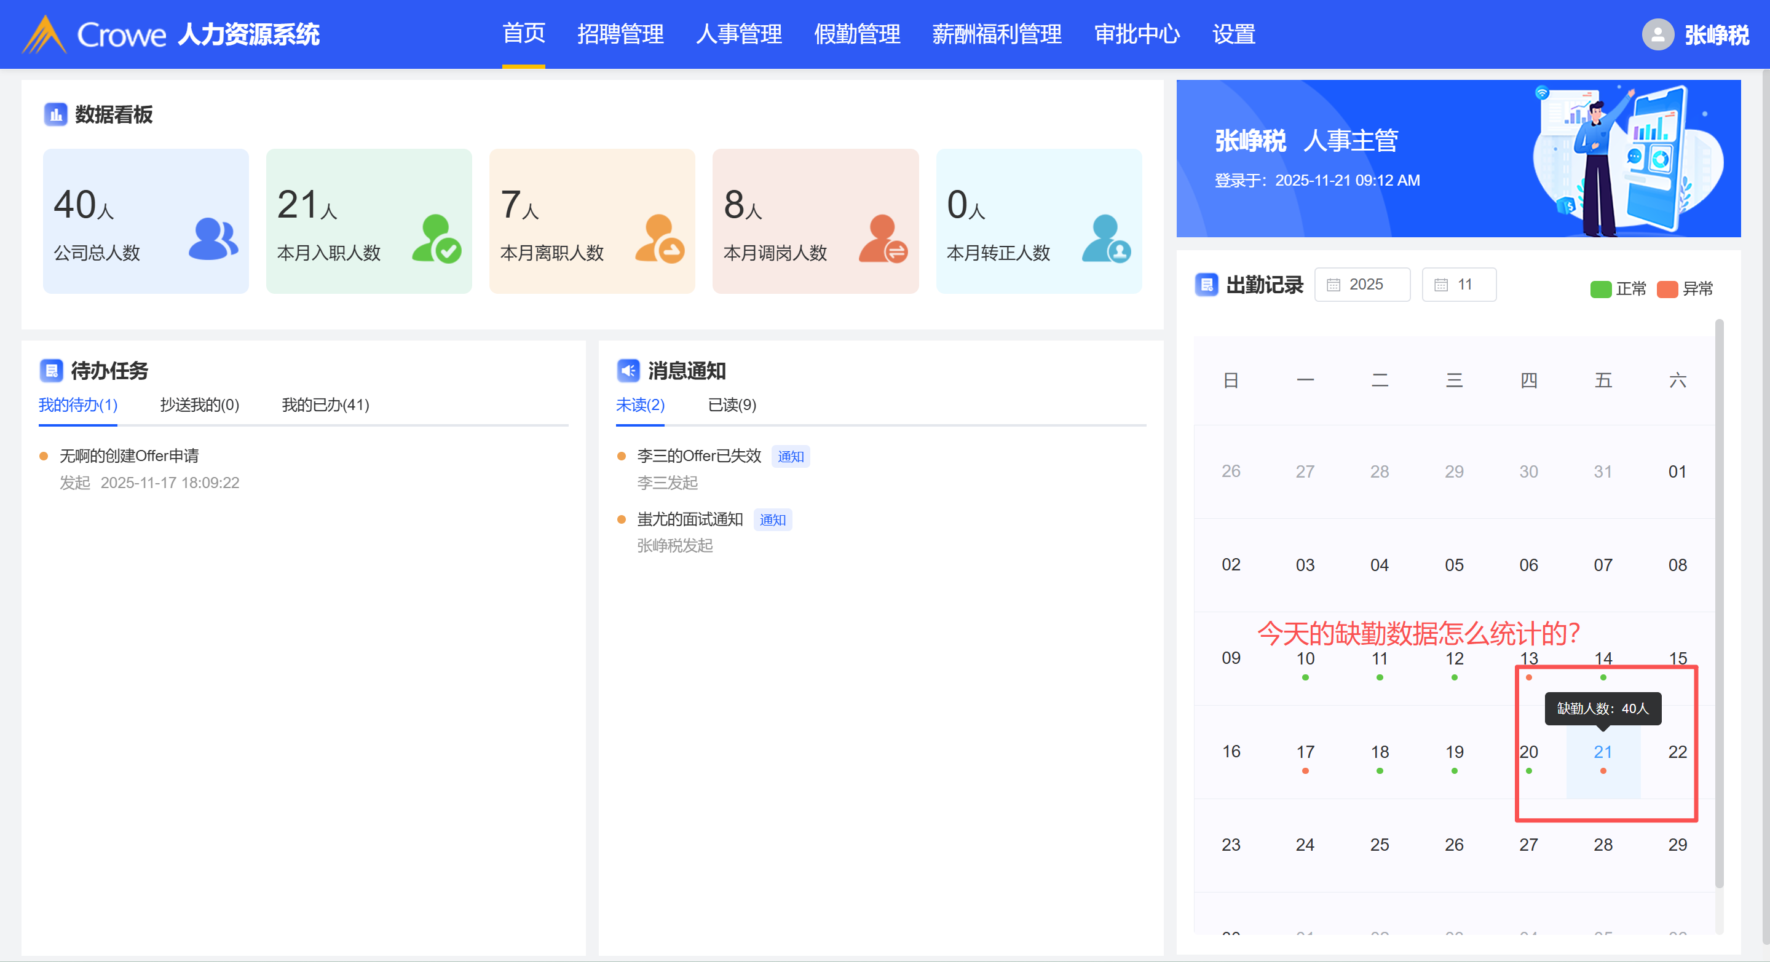Screen dimensions: 1770x962
Task: Select date 21 in attendance calendar
Action: [1602, 752]
